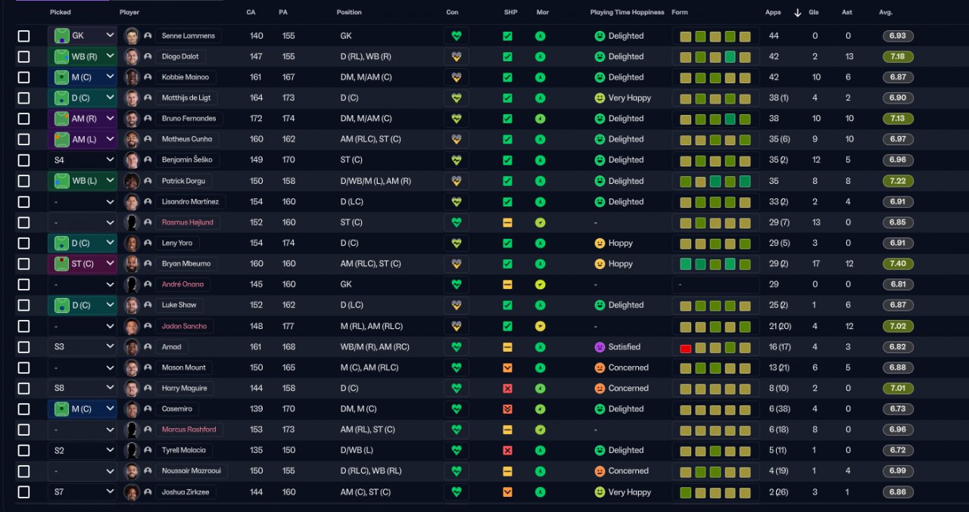Open the S4 picked dropdown for Šeško
Image resolution: width=969 pixels, height=512 pixels.
[83, 160]
